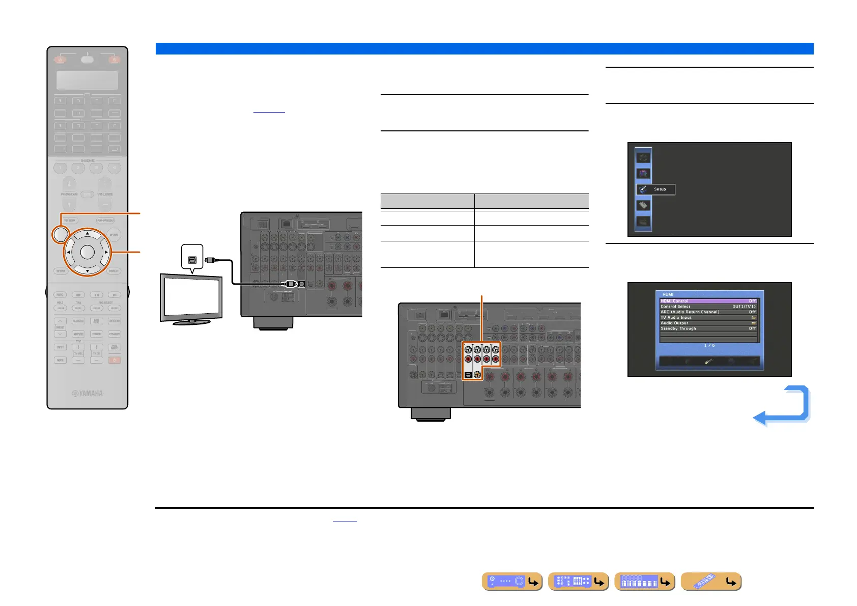Select the HDMI Control row

(x=708, y=301)
